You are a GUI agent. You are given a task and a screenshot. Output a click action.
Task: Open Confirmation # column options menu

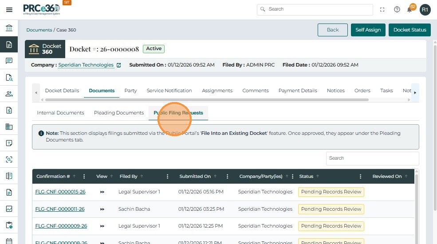tap(84, 177)
